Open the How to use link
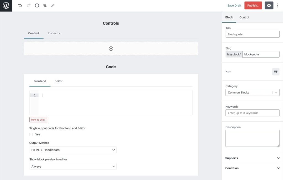This screenshot has height=180, width=283. (x=38, y=119)
